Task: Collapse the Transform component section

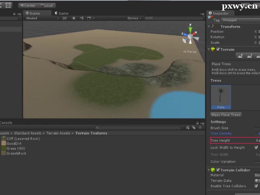Action: [x=209, y=26]
